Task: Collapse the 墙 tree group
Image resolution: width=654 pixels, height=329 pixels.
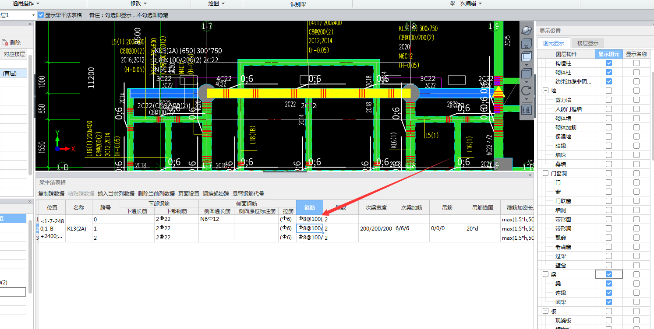Action: (x=546, y=91)
